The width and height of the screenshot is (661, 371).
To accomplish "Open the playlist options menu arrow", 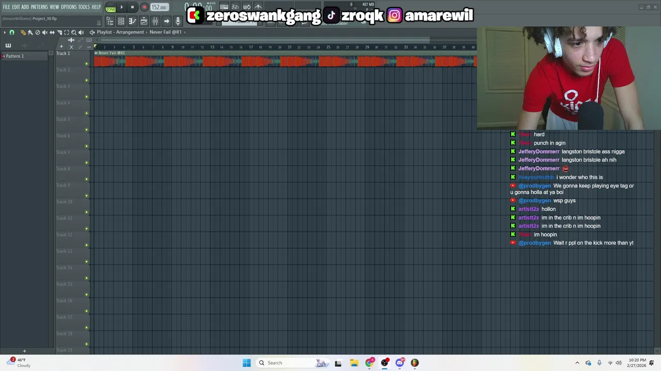I will pos(5,32).
